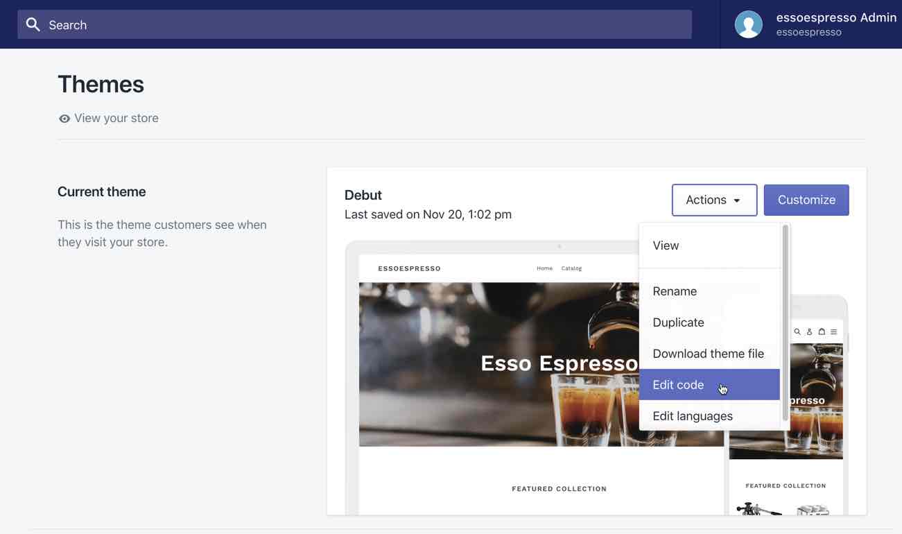Viewport: 902px width, 534px height.
Task: Click the scrollbar inside the Actions menu
Action: tap(785, 326)
